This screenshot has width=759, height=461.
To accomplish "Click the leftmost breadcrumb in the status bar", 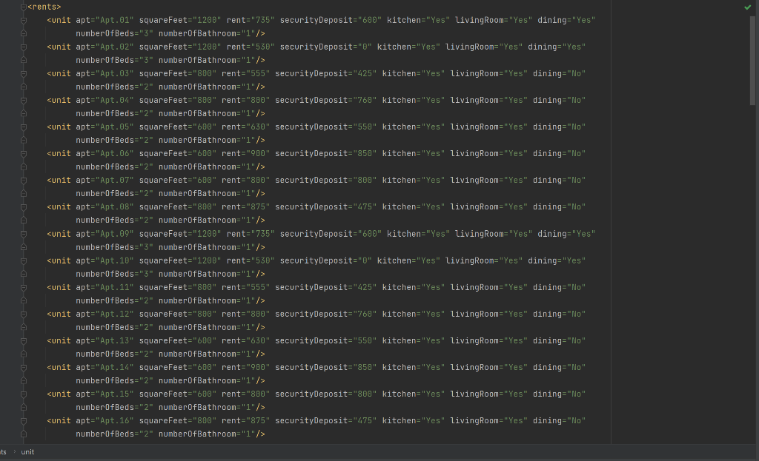I will coord(4,451).
